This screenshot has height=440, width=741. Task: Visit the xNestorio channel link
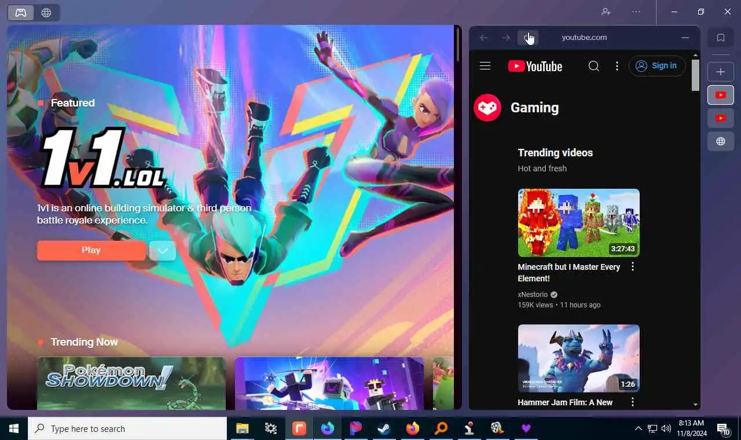coord(533,295)
